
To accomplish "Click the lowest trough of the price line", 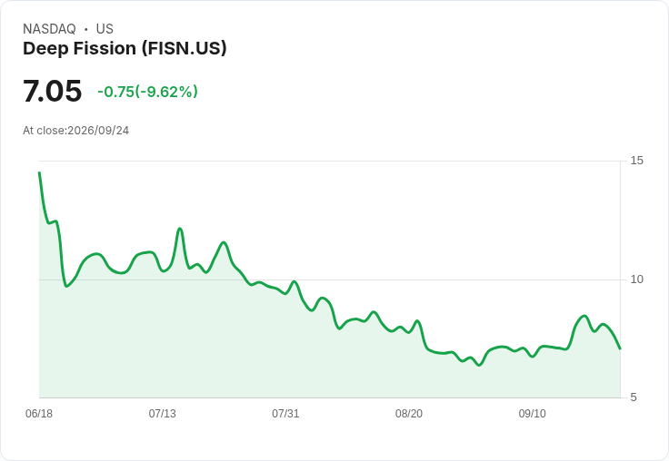I will (479, 365).
